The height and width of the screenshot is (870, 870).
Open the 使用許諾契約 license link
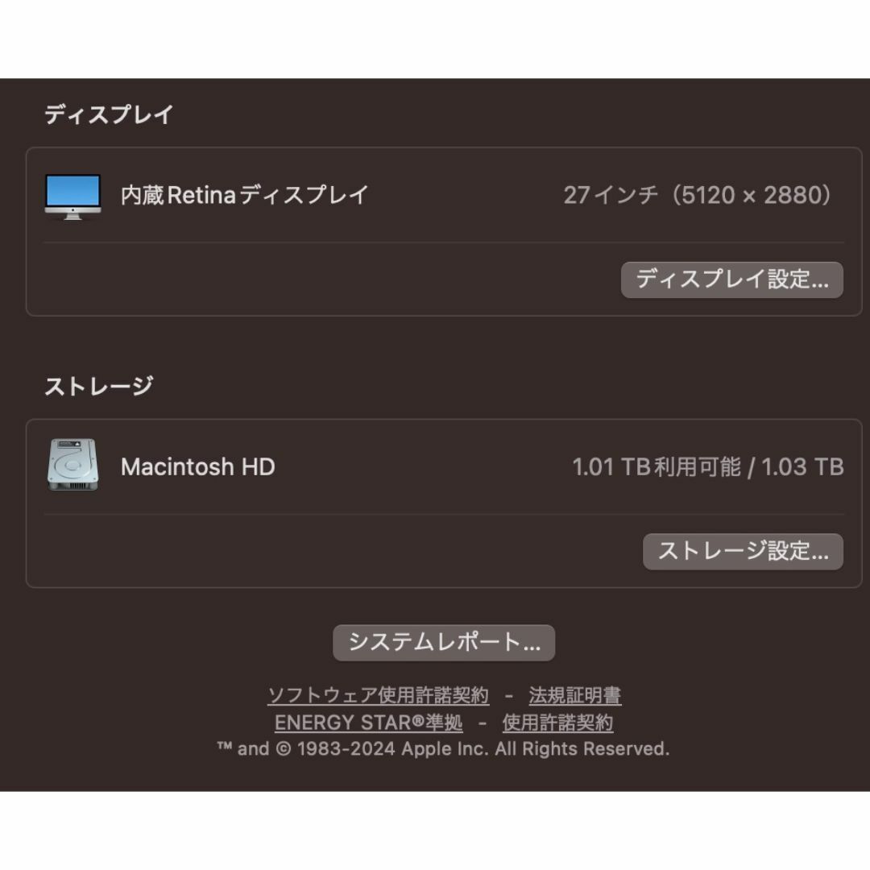point(557,723)
